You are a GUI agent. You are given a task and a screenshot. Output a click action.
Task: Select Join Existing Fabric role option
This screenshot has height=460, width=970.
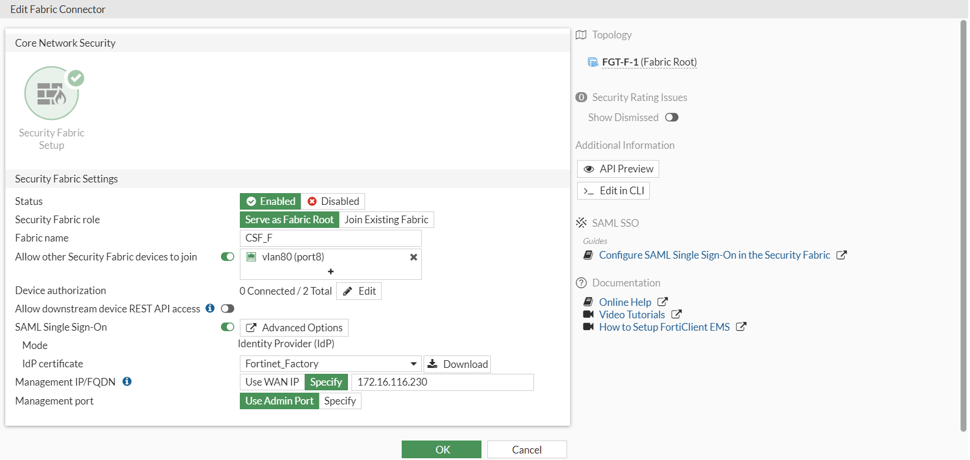(x=386, y=220)
